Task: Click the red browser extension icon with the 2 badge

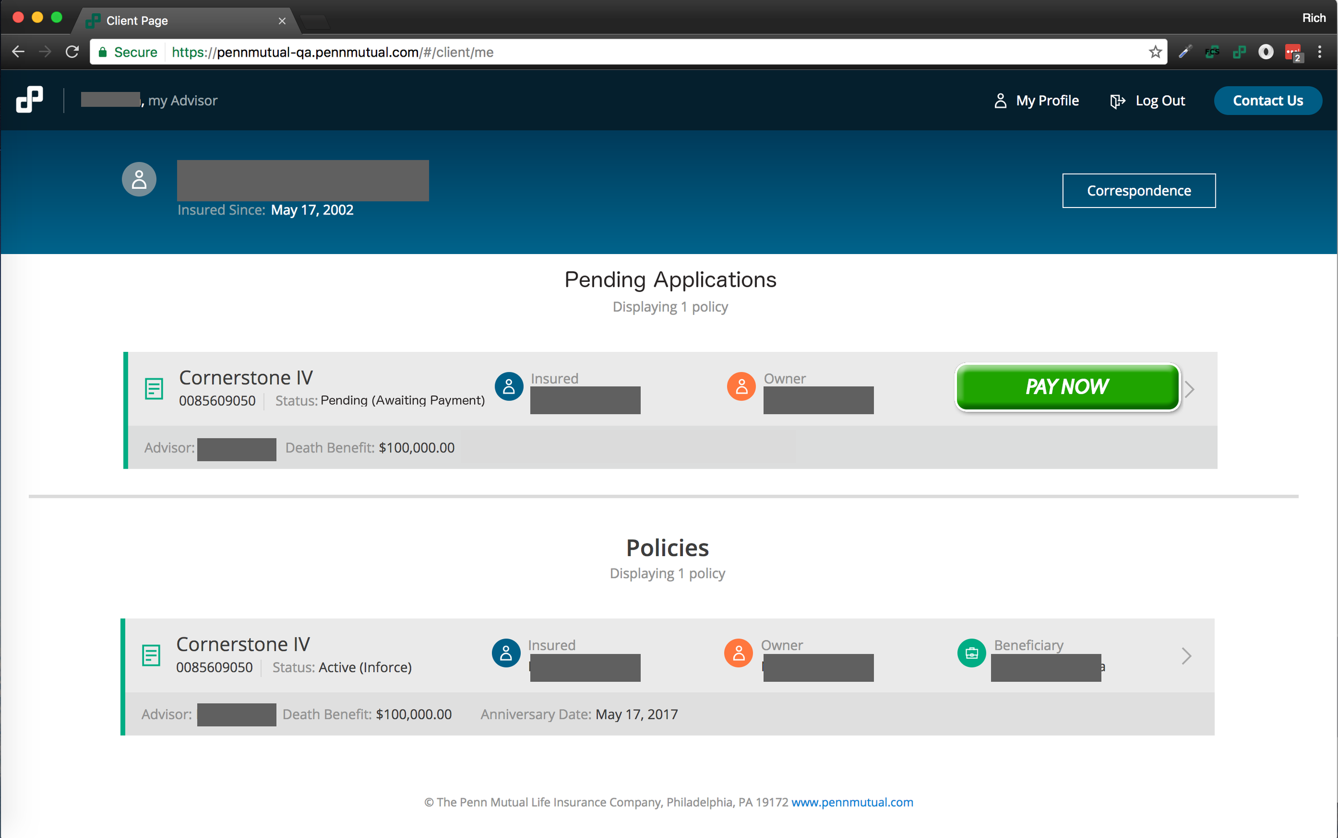Action: 1293,52
